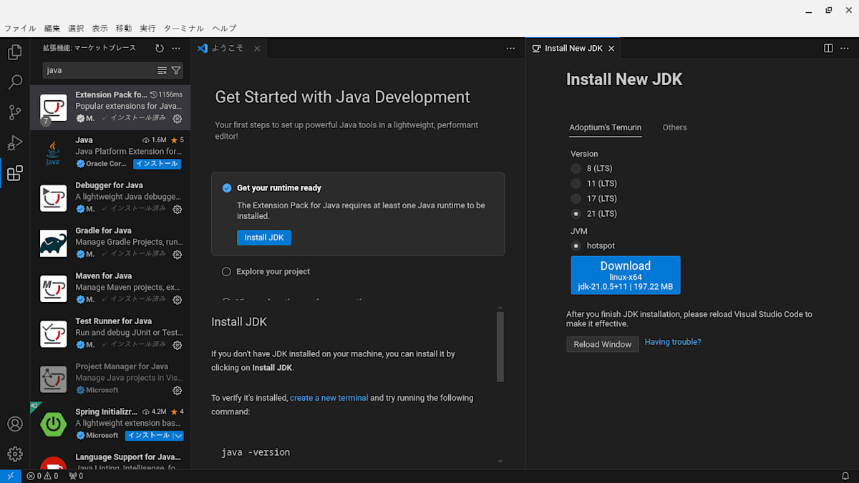This screenshot has height=483, width=859.
Task: Open the remote window indicator in status bar
Action: tap(10, 476)
